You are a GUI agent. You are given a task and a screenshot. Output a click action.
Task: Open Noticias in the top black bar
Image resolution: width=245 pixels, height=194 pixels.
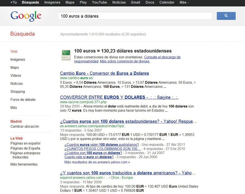[119, 2]
